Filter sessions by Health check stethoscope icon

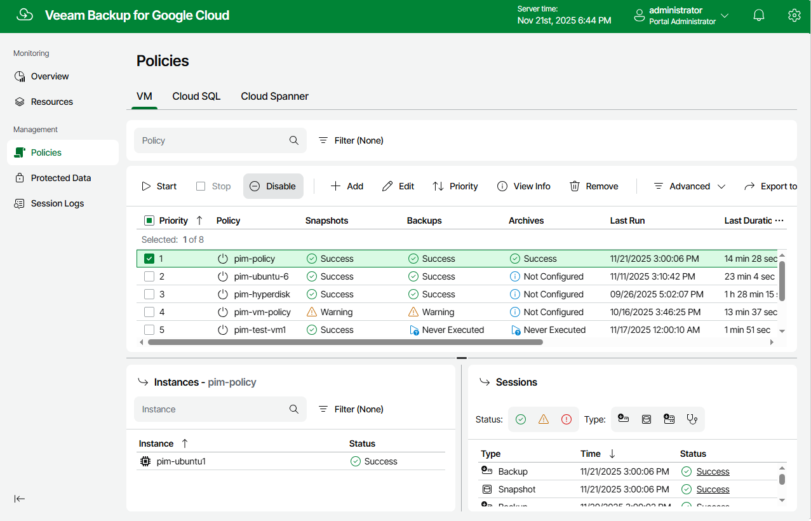(692, 419)
